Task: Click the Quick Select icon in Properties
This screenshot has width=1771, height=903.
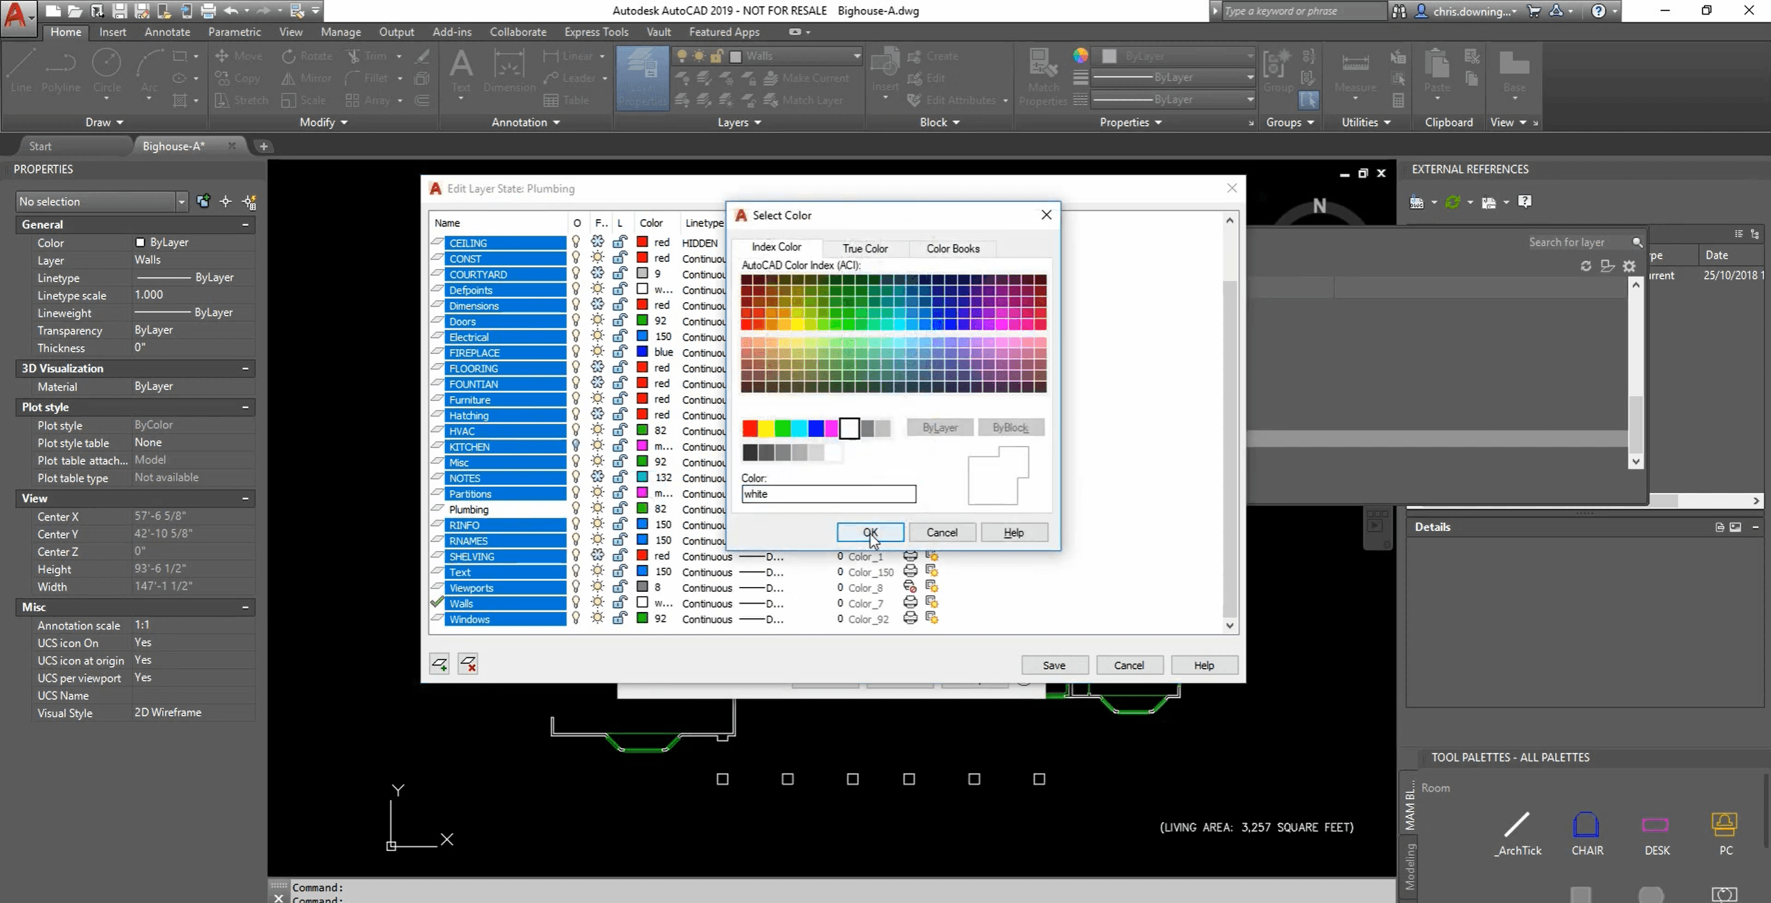Action: 249,202
